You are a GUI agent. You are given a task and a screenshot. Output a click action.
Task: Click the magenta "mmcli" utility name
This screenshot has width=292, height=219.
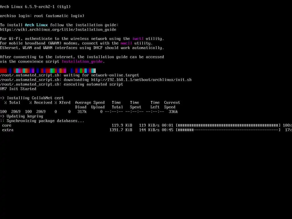click(x=126, y=43)
